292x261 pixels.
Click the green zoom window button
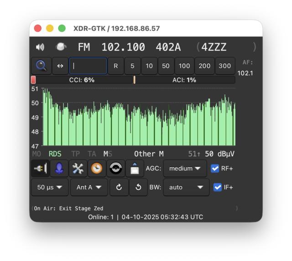62,28
